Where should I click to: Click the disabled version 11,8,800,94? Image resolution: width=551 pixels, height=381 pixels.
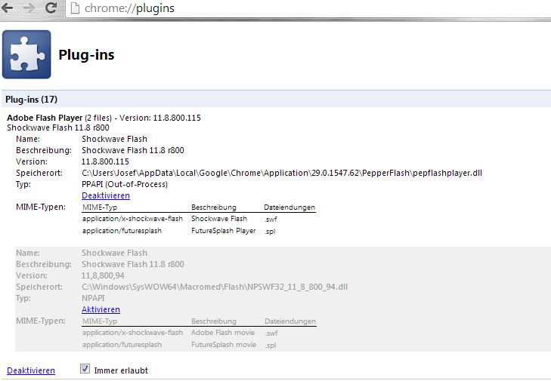click(103, 275)
